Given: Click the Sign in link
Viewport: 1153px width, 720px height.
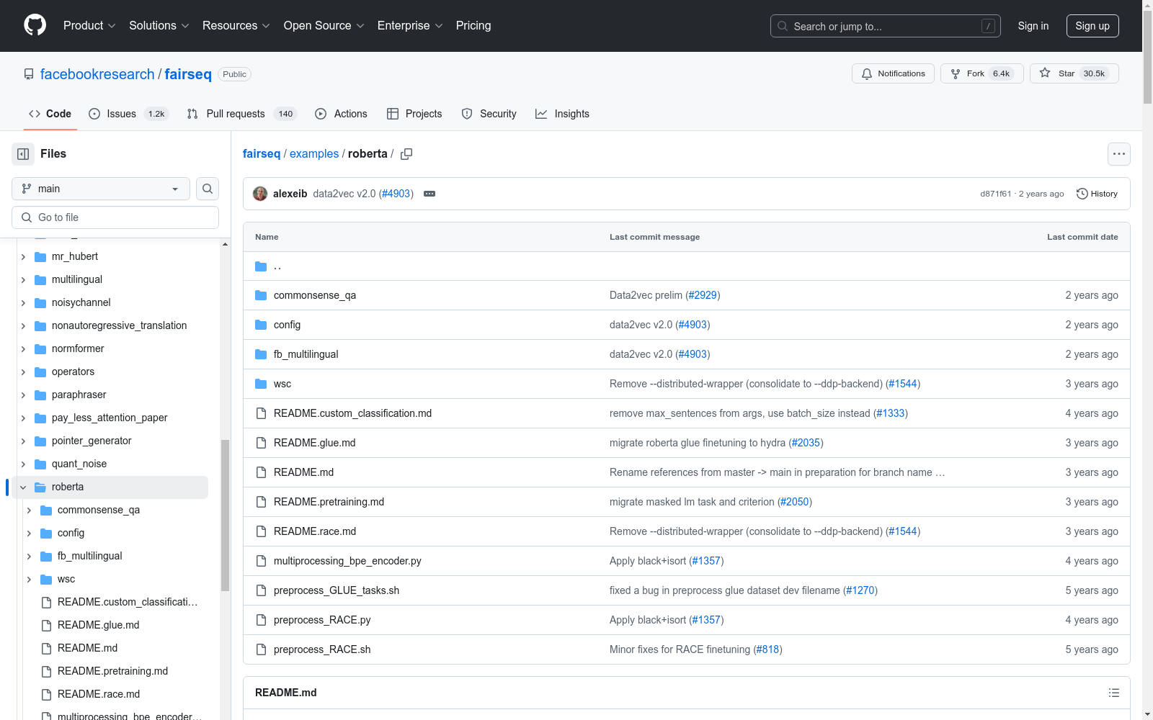Looking at the screenshot, I should point(1033,26).
